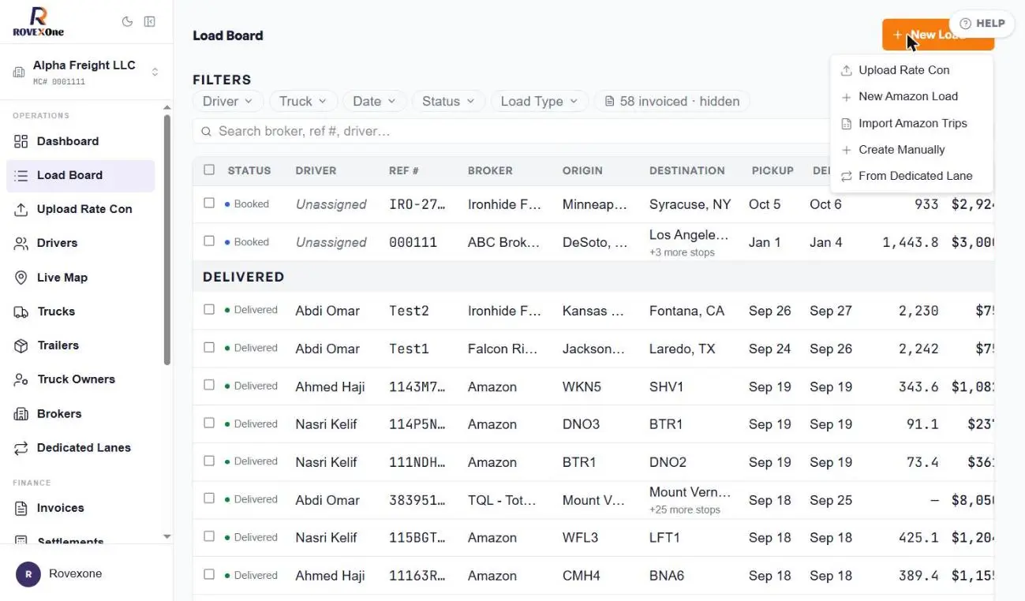Image resolution: width=1025 pixels, height=601 pixels.
Task: Click the Trucks icon in sidebar
Action: click(21, 312)
